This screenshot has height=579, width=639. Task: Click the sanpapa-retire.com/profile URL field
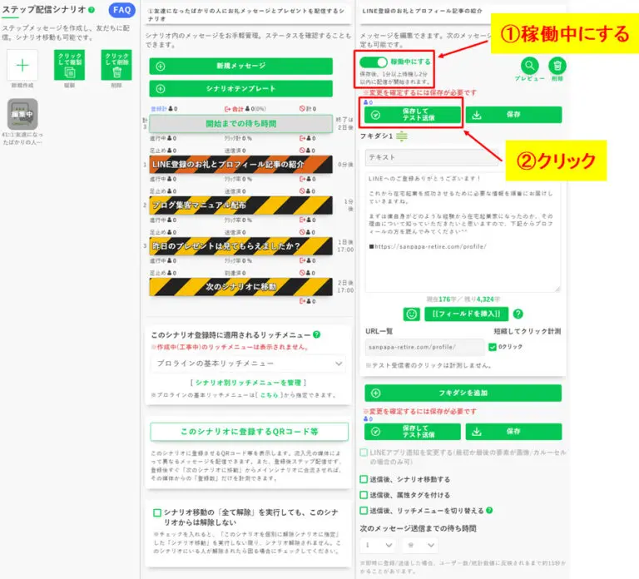424,347
